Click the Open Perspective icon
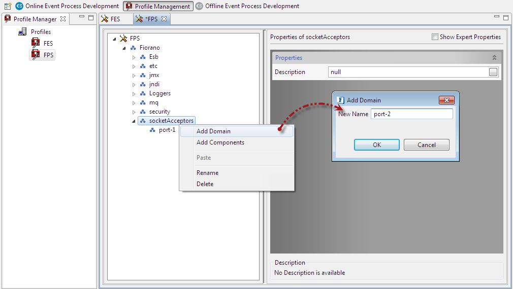The image size is (513, 289). click(x=8, y=6)
